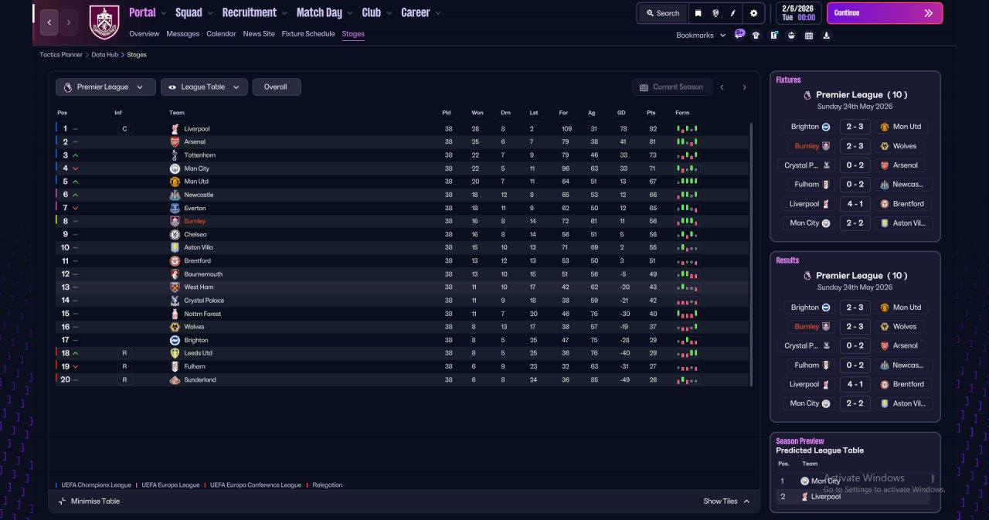Screen dimensions: 989x520
Task: Click the Arsenal crest in the league table
Action: tap(175, 142)
